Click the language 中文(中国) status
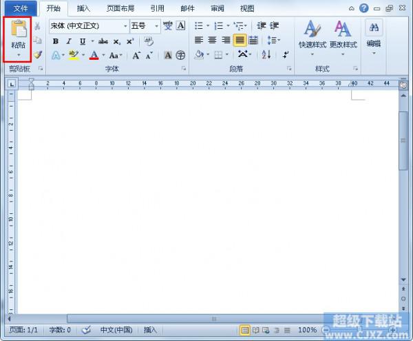Screen dimensions: 413x341 [x=116, y=330]
